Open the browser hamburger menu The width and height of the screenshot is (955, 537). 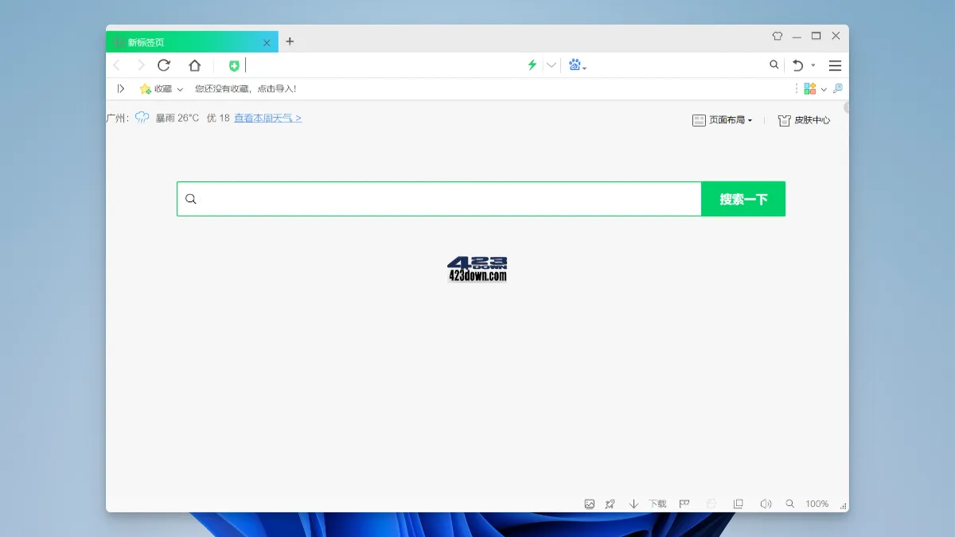(x=834, y=66)
